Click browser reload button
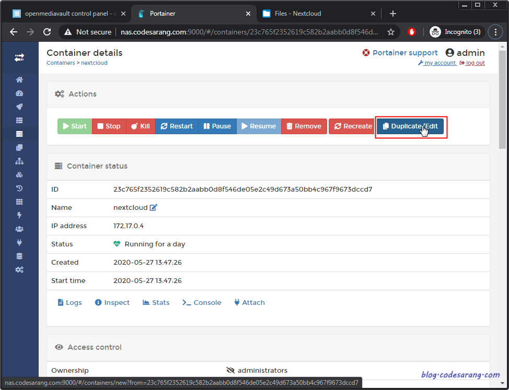 point(47,32)
